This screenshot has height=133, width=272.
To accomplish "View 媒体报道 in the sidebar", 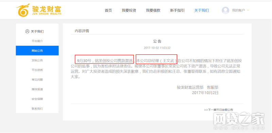I will tap(37, 89).
